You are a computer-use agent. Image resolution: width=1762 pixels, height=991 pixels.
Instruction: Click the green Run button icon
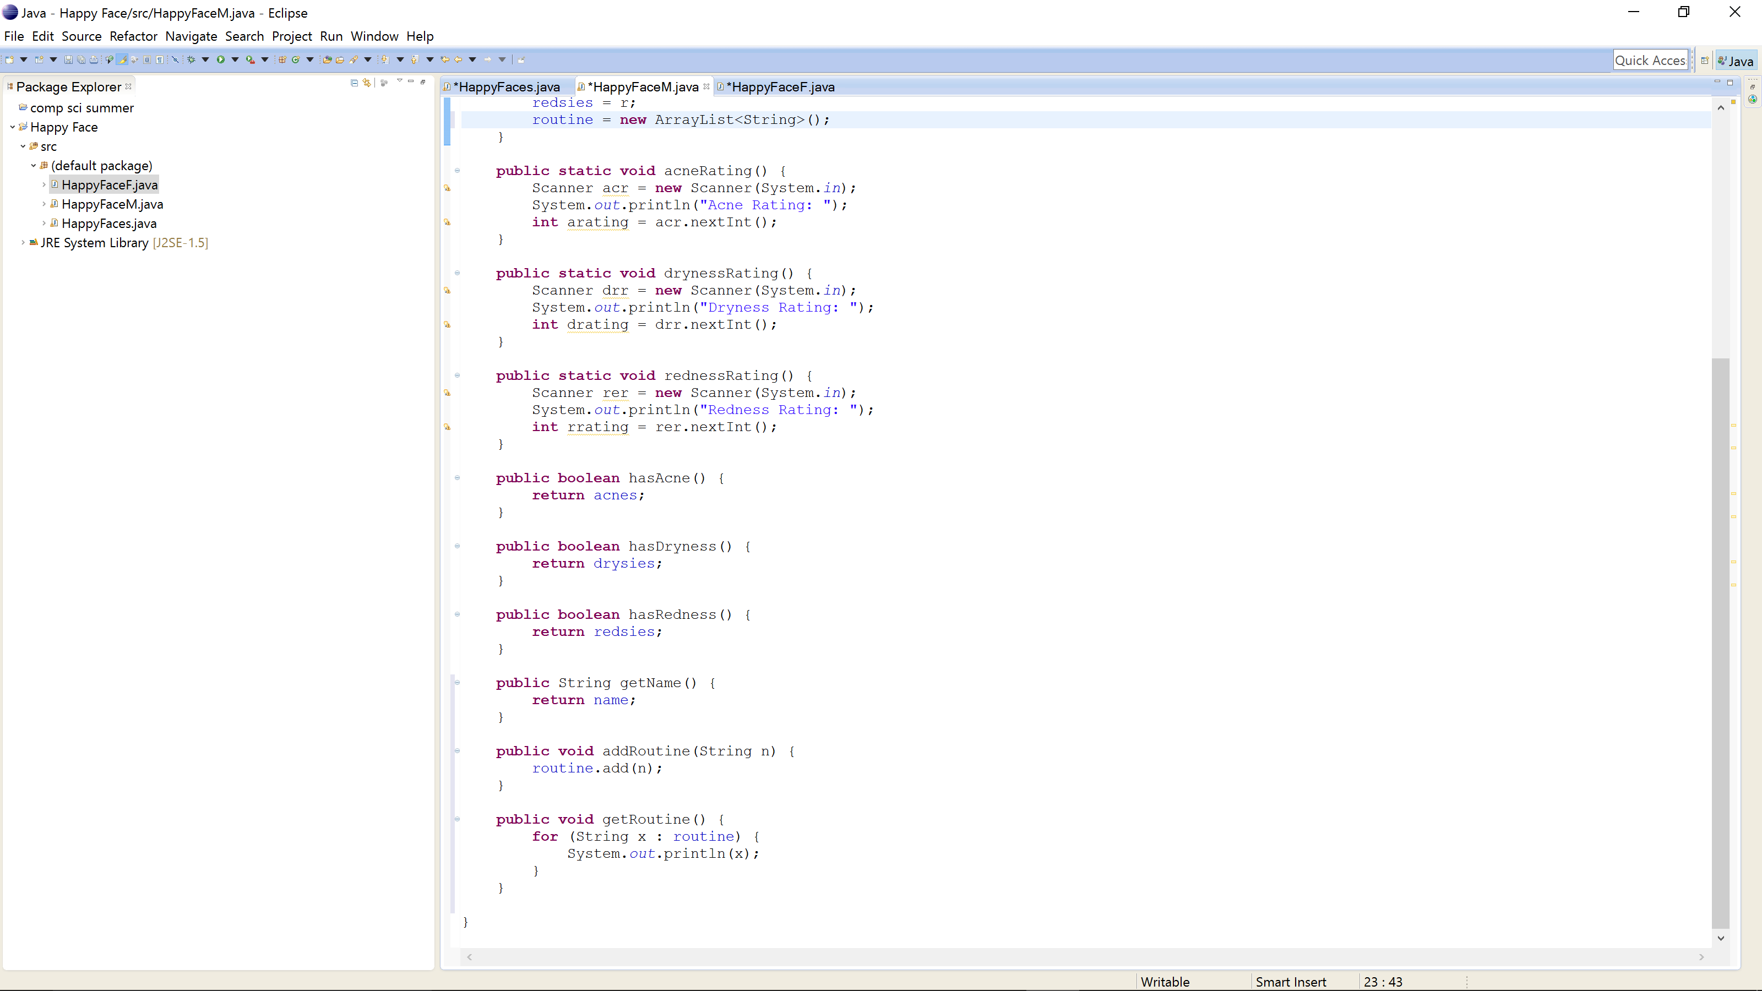(x=221, y=60)
